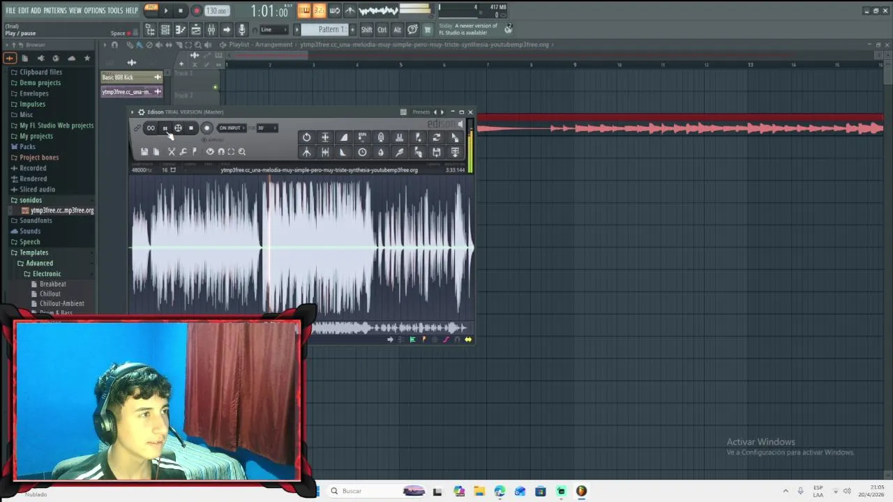
Task: Select the Breakbeat template
Action: click(x=53, y=284)
